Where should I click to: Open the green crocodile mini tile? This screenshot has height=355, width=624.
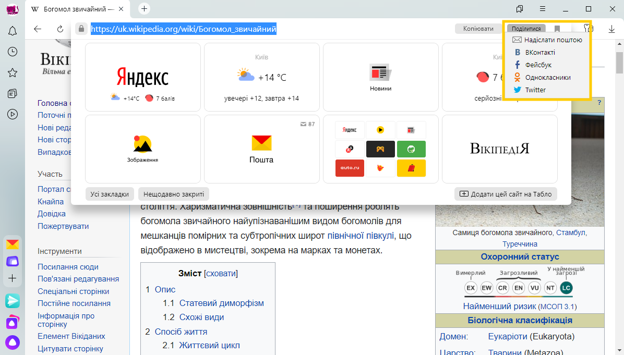(411, 149)
